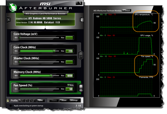Click the Memory Clock slider handle
Image resolution: width=167 pixels, height=114 pixels.
(51, 75)
